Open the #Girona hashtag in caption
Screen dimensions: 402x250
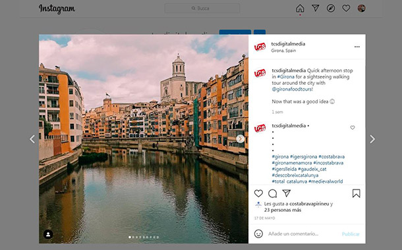285,77
